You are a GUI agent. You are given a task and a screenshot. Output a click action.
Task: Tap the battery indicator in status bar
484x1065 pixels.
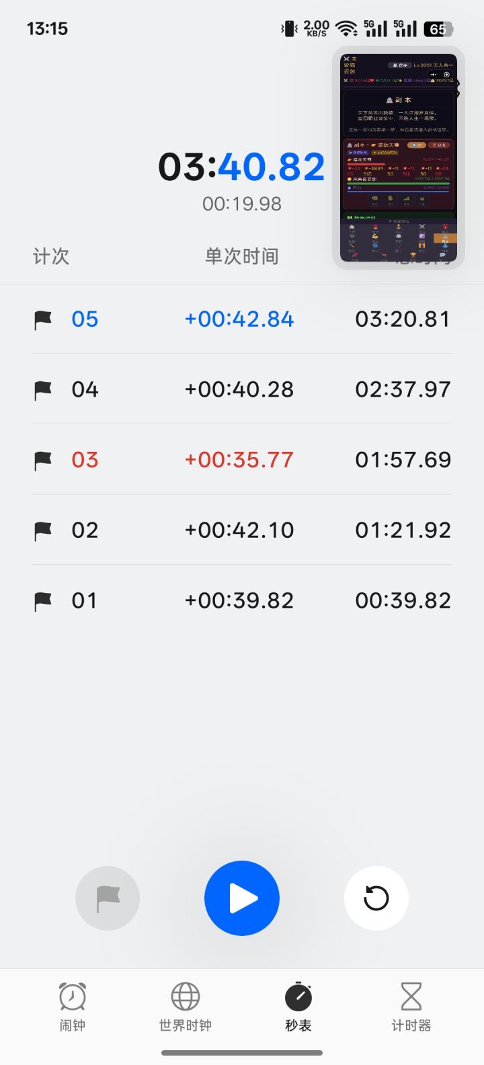tap(438, 29)
